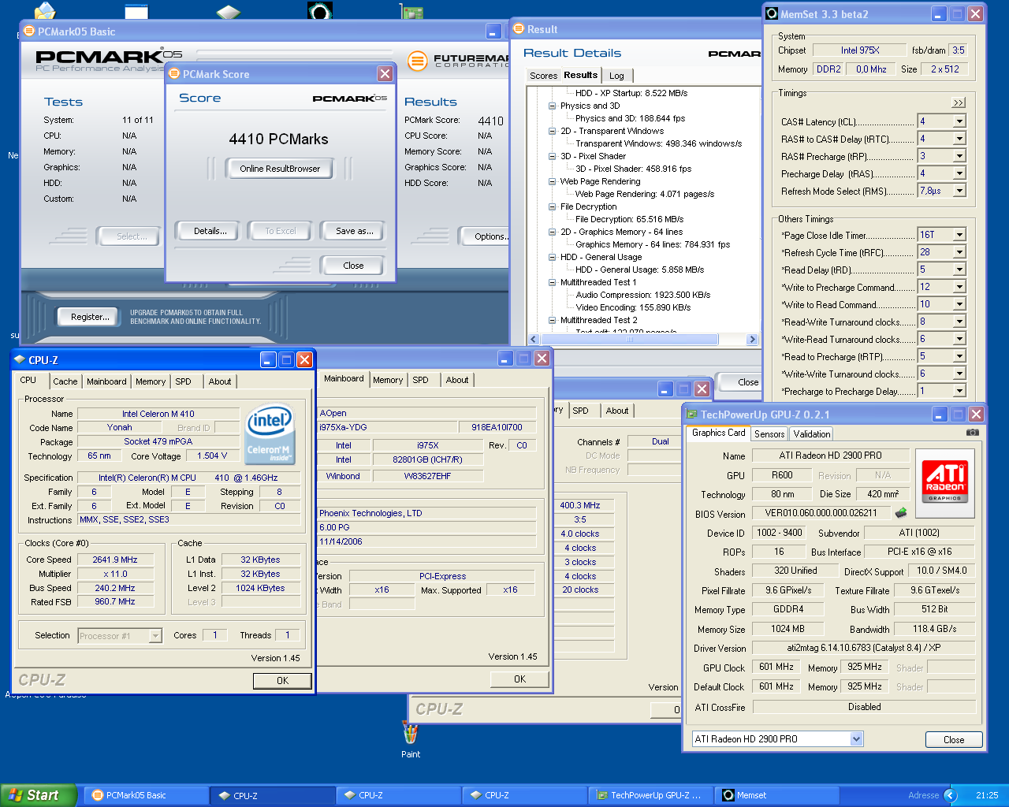Open the Write to Precharge Command dropdown
The image size is (1009, 807).
[959, 287]
